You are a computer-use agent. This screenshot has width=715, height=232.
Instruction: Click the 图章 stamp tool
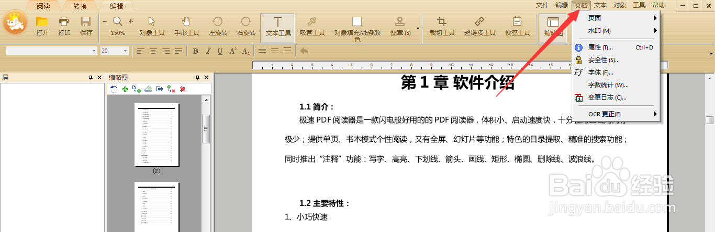click(400, 27)
